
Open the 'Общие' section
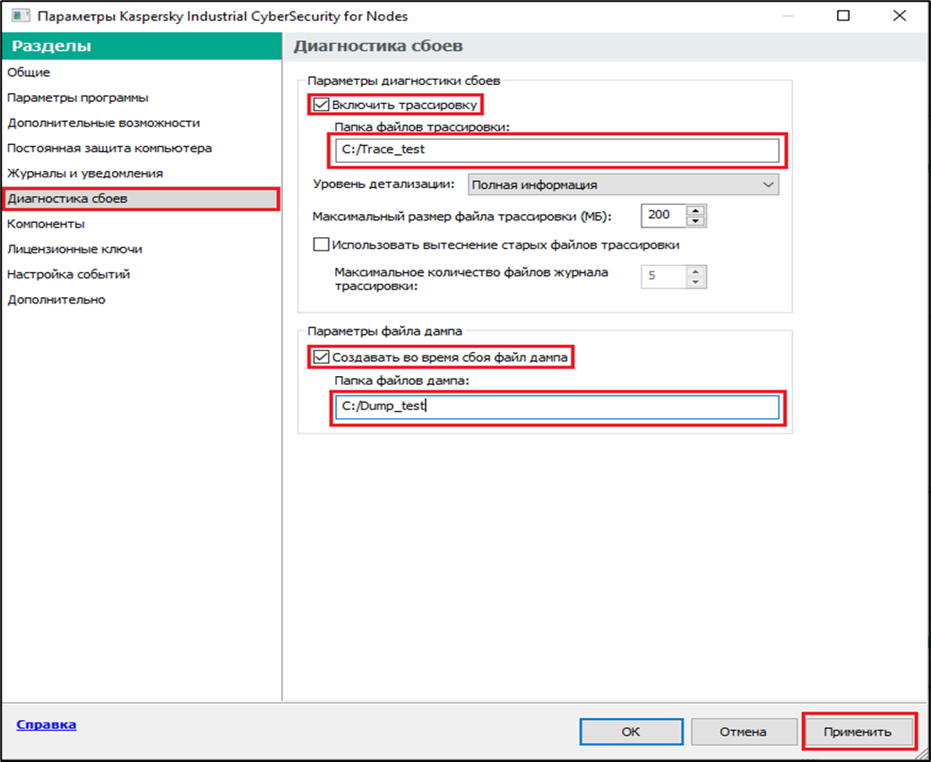[29, 73]
